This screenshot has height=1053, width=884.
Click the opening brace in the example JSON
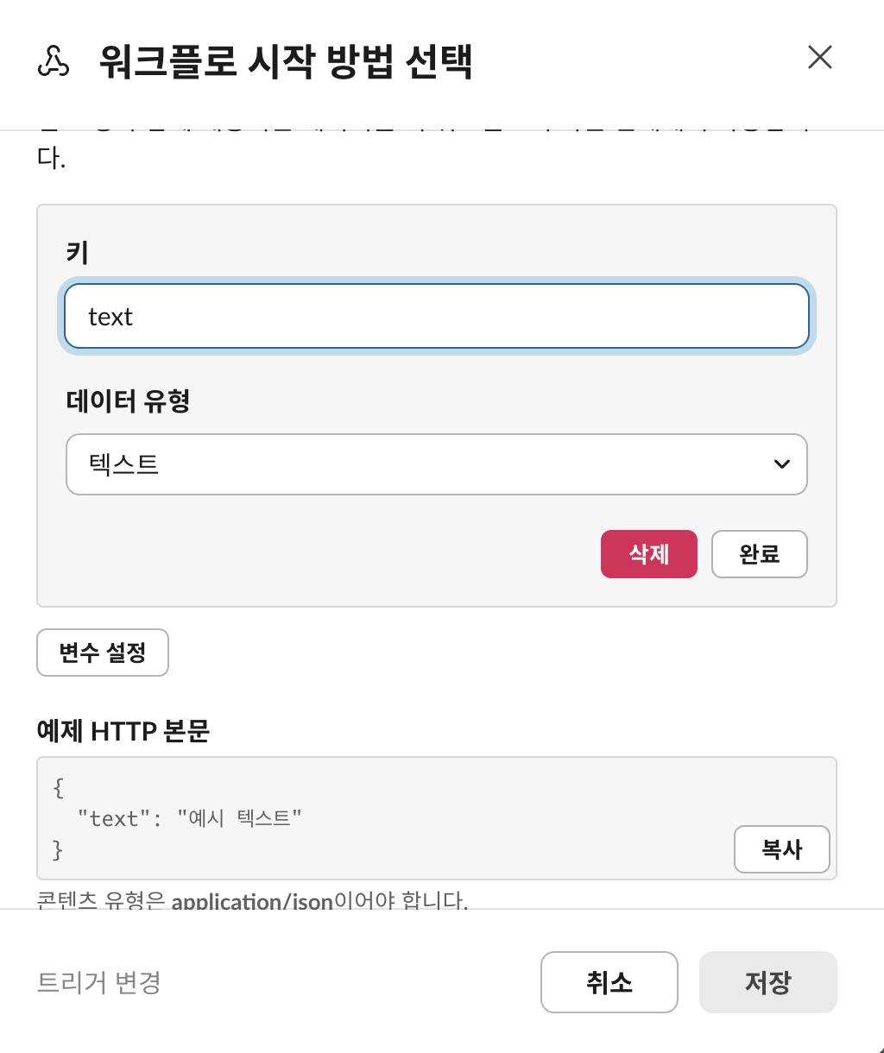(x=58, y=787)
